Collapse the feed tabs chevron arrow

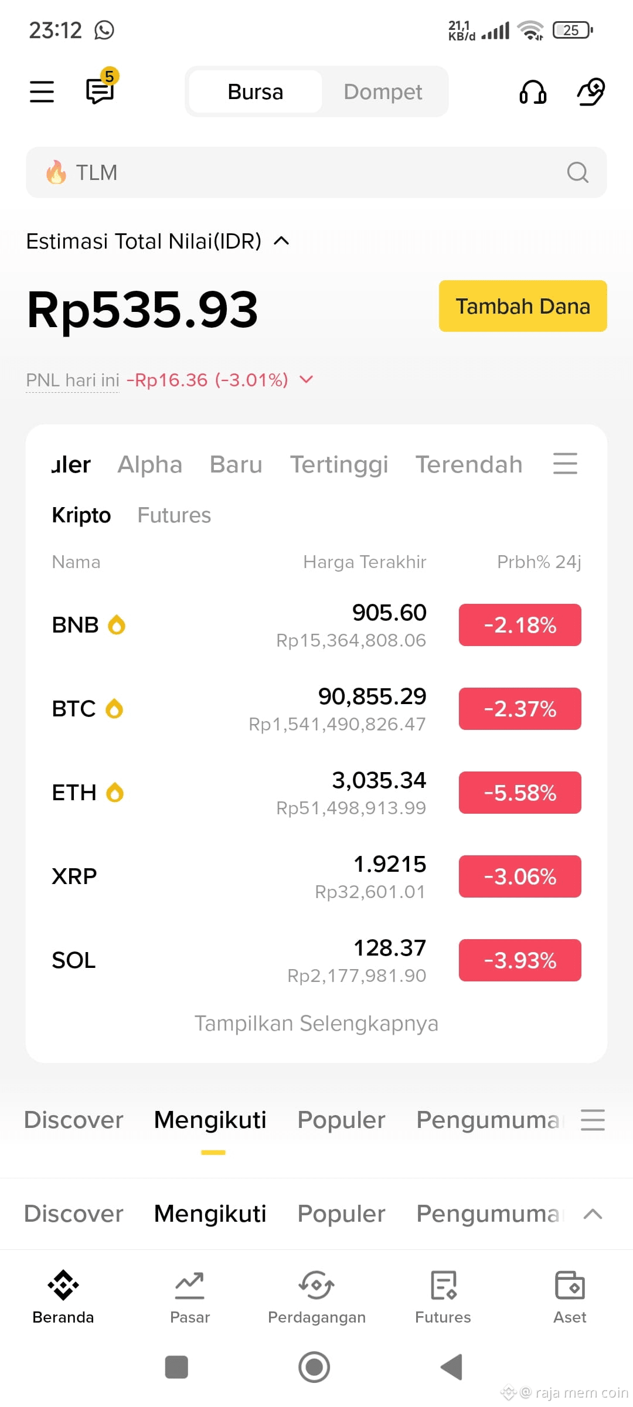pyautogui.click(x=593, y=1214)
